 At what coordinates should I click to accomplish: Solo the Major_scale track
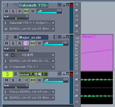click(13, 43)
